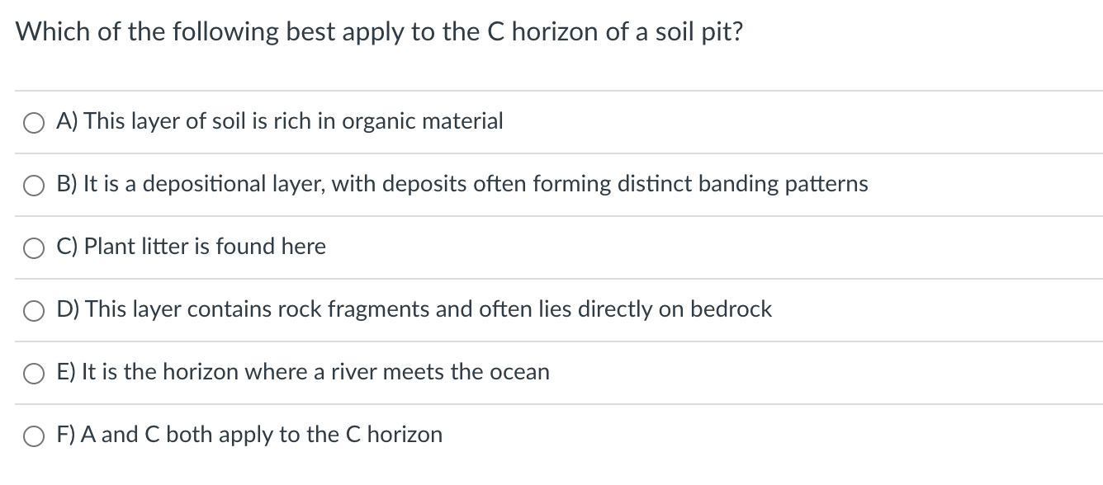Screen dimensions: 1103x485
Task: Click the option F answer text
Action: click(x=249, y=435)
